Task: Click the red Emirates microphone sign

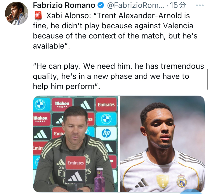Action: [x=76, y=163]
